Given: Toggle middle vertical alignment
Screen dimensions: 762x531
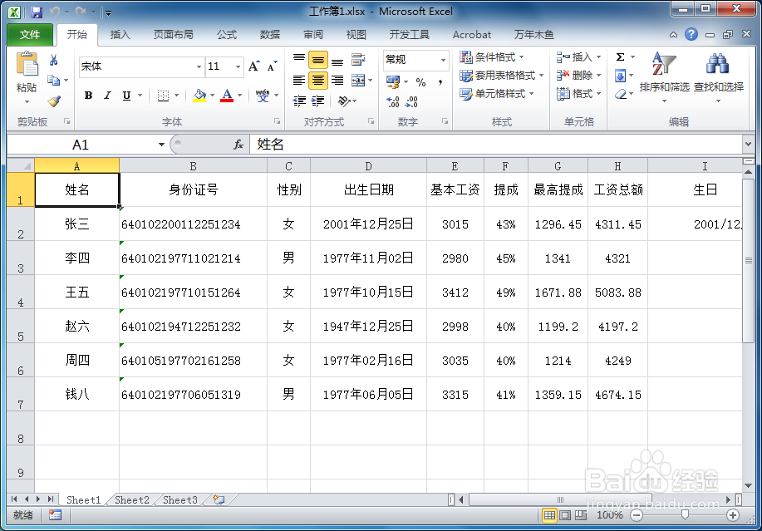Looking at the screenshot, I should point(317,60).
